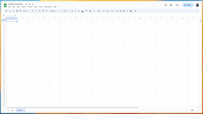Toggle bold formatting
Viewport: 203px width, 114px height.
72,11
